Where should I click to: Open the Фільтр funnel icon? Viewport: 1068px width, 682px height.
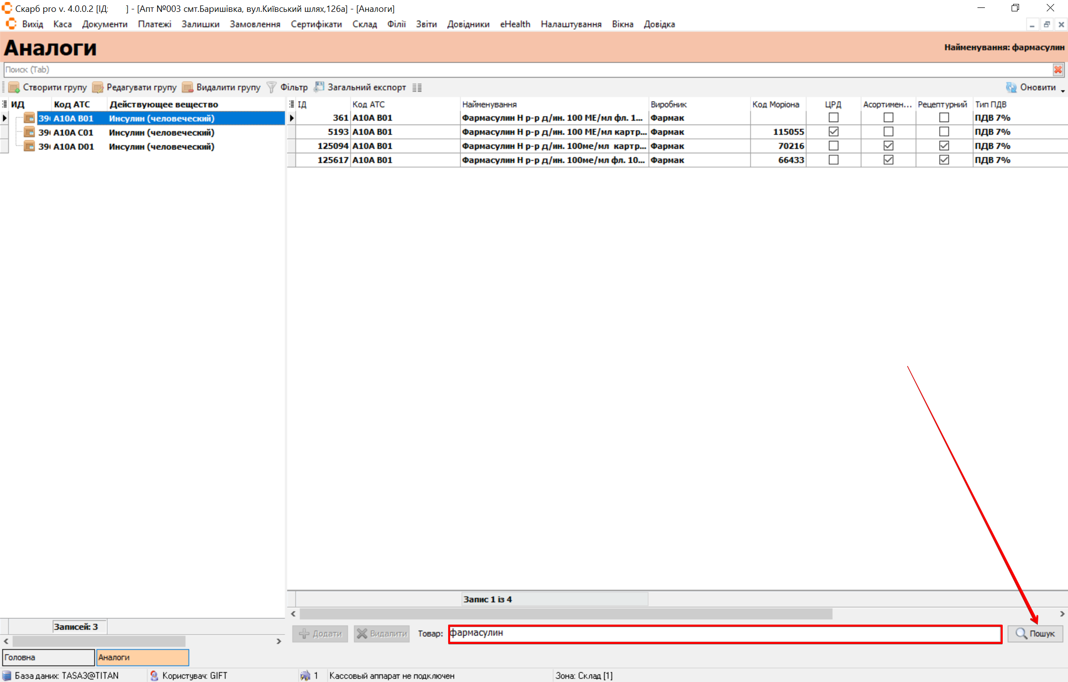coord(272,88)
